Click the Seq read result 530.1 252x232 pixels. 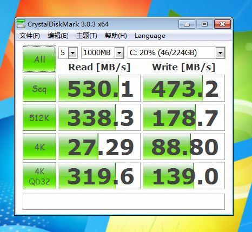[x=100, y=88]
